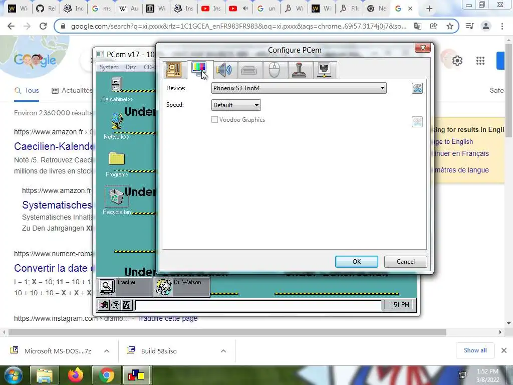Open the Disc menu in PCem window
The image size is (513, 385).
click(131, 67)
